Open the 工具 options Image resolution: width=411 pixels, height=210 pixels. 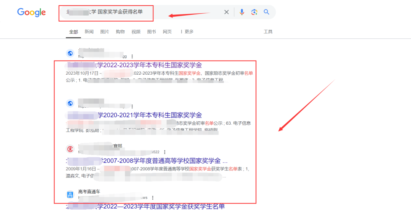pos(268,31)
